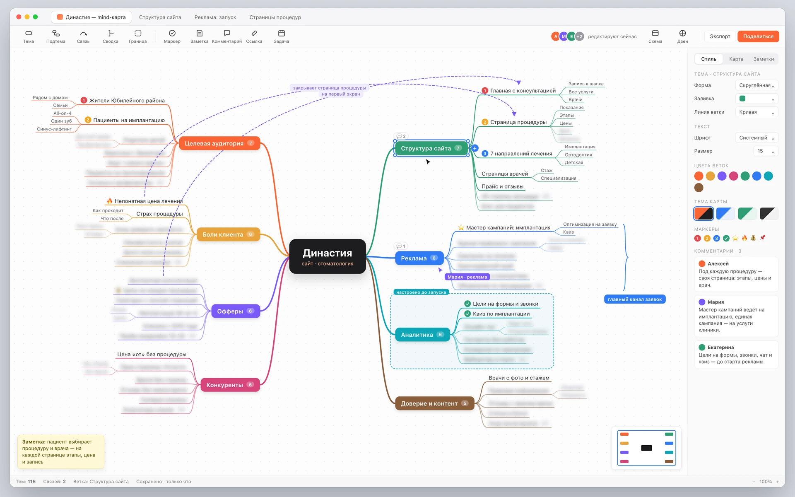The height and width of the screenshot is (497, 795).
Task: Create a Задача task
Action: pos(282,36)
